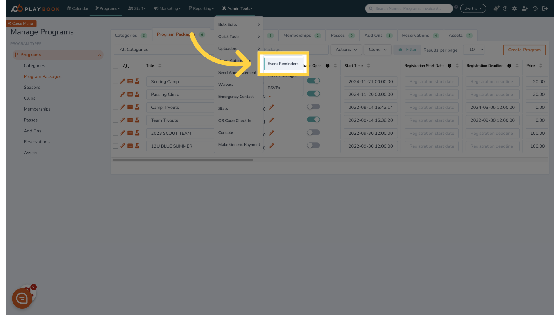Click Scoring Camp start time field
Screen dimensions: 560x315
click(x=371, y=82)
